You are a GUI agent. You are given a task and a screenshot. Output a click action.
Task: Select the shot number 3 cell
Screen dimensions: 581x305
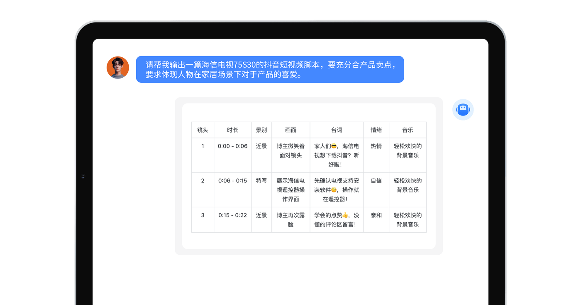pyautogui.click(x=203, y=220)
